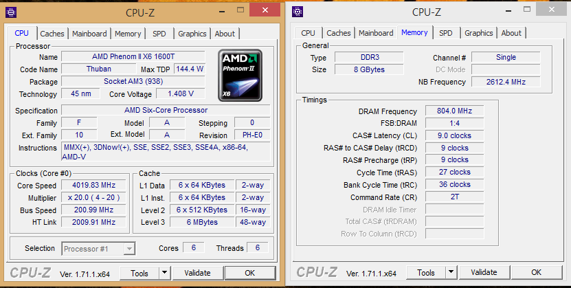Expand Tools dropdown arrow in left window
The height and width of the screenshot is (288, 571).
click(164, 272)
